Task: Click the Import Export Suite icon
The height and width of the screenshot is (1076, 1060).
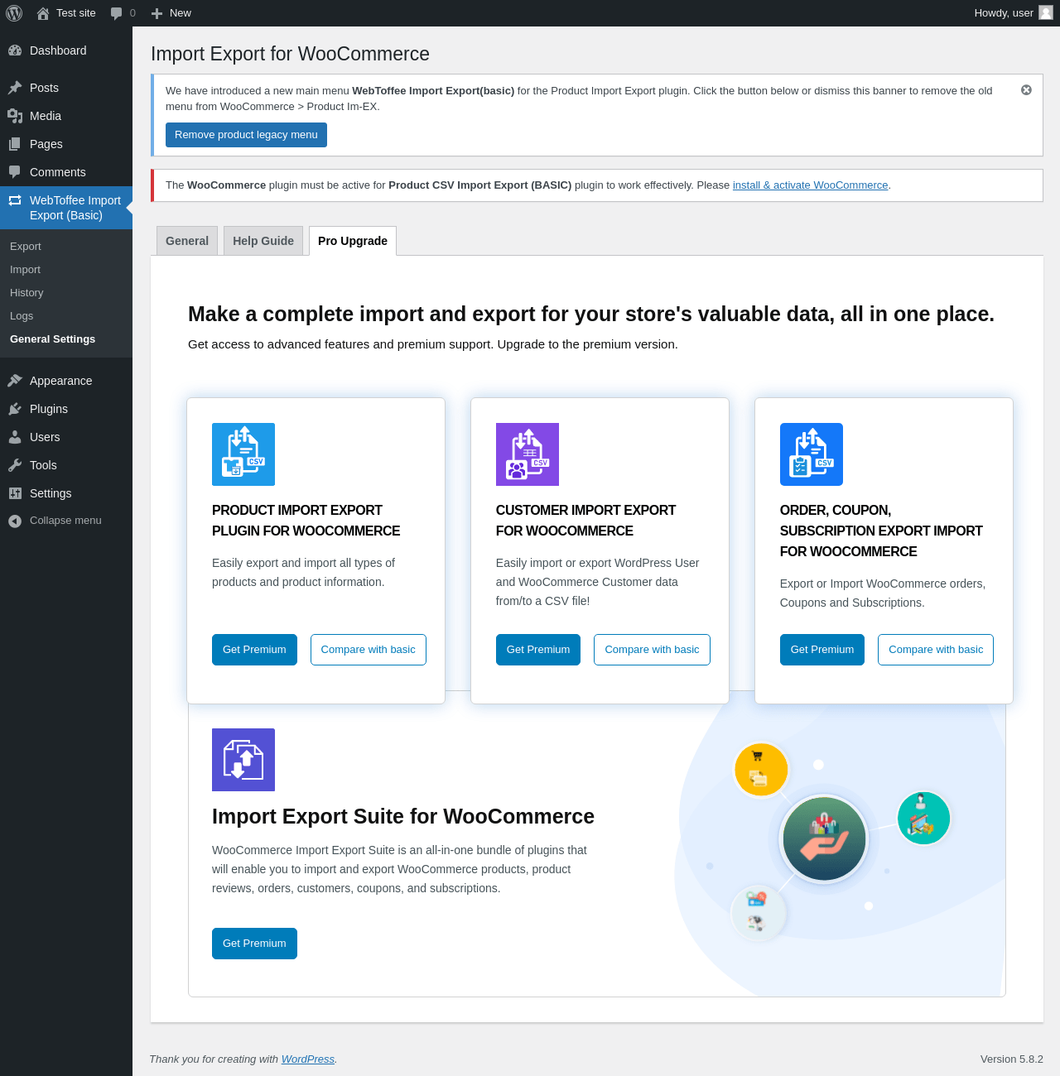Action: coord(243,760)
